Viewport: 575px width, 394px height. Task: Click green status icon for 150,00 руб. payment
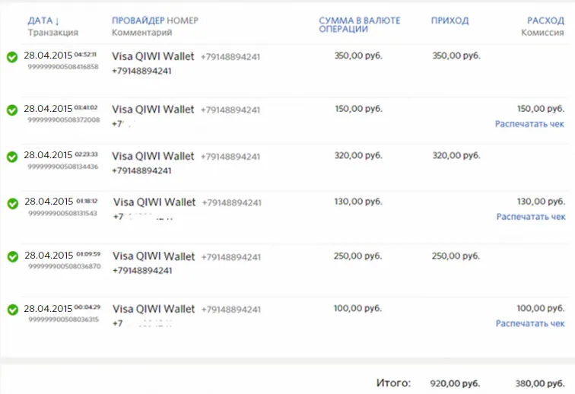point(12,110)
